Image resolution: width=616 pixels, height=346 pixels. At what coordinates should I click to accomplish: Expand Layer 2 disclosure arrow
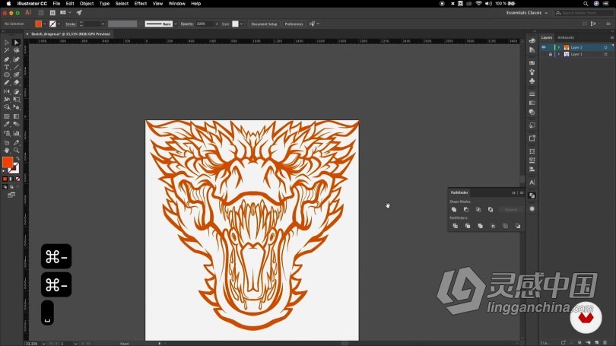click(559, 47)
